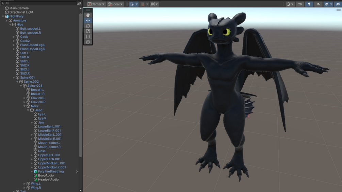Viewport: 342px width, 192px height.
Task: Expand the Jaw bone
Action: [x=32, y=122]
